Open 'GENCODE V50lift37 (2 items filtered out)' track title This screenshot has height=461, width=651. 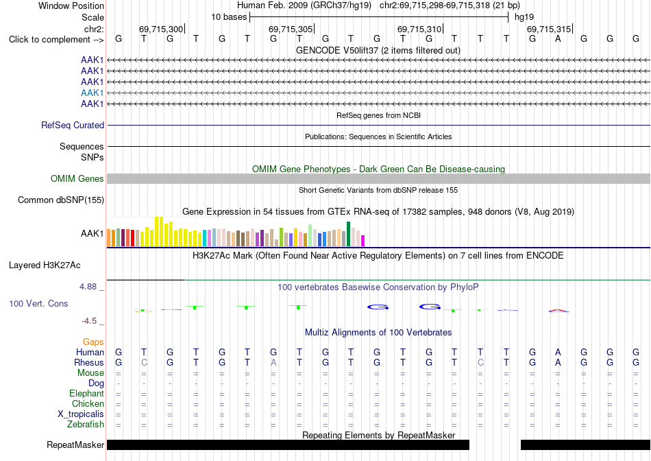coord(378,50)
